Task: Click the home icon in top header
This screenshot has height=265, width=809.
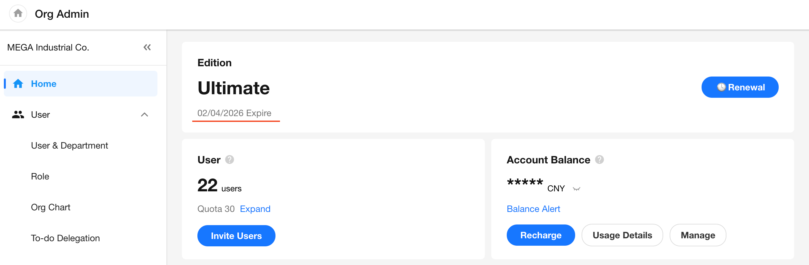Action: coord(18,14)
